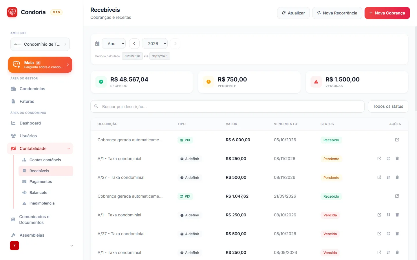Click the 31/12/2026 end date field
The image size is (417, 260).
pos(160,56)
